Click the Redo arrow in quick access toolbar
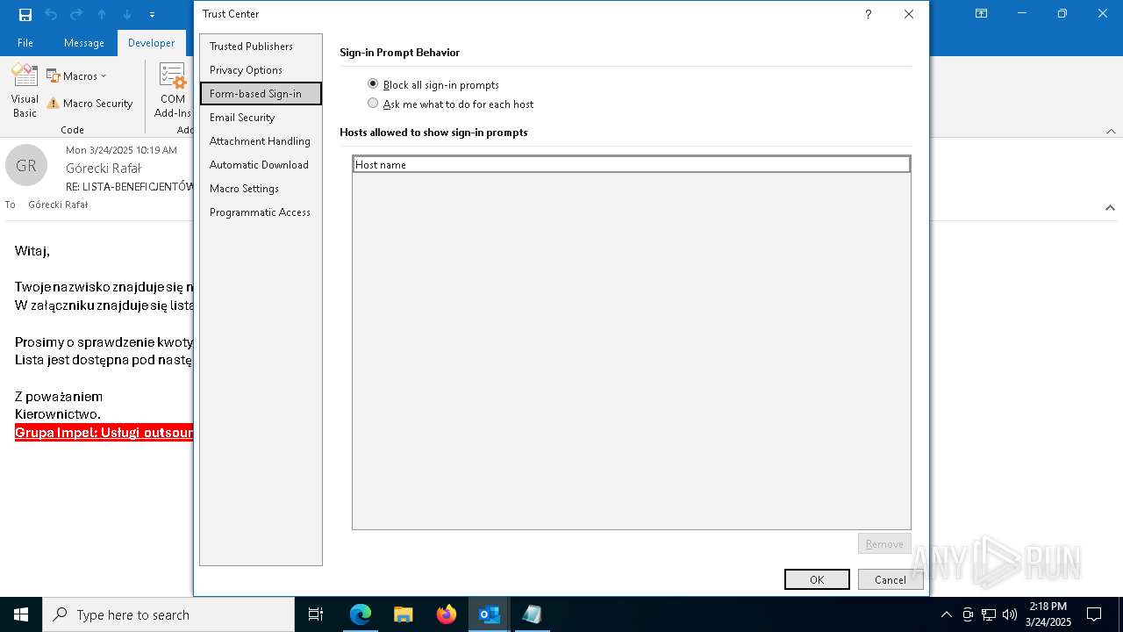1123x632 pixels. point(76,14)
